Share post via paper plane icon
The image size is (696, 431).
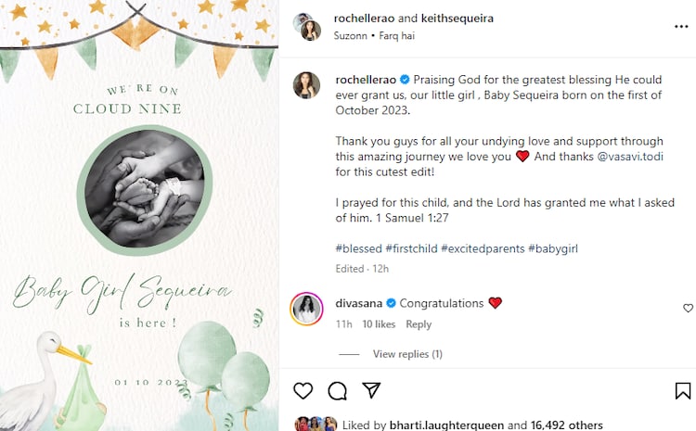tap(371, 390)
